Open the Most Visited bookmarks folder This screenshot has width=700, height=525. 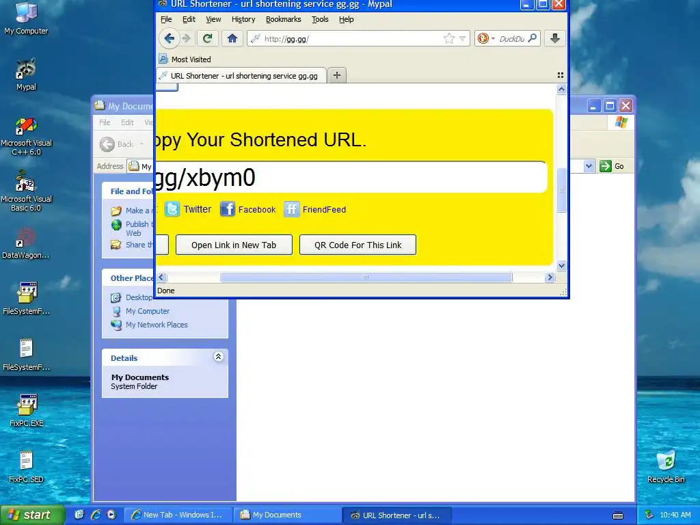tap(185, 59)
